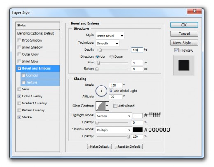
Task: Expand the Highlight Mode Screen dropdown
Action: (114, 116)
